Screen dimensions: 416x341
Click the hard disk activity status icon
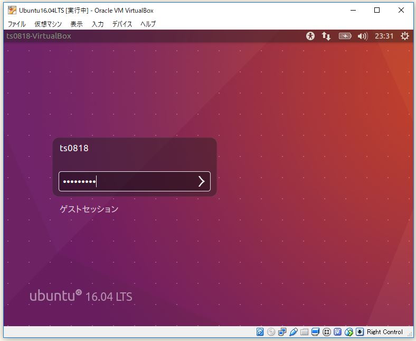260,331
